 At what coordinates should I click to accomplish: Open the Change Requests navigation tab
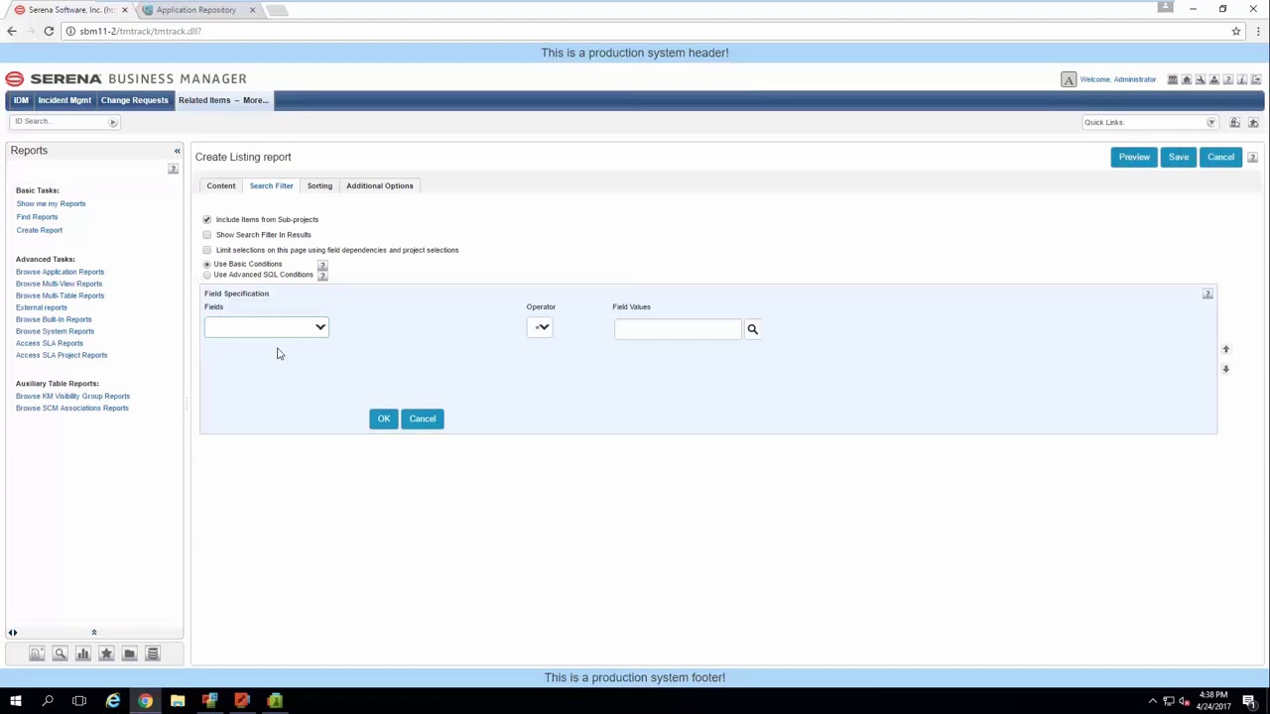[x=134, y=100]
